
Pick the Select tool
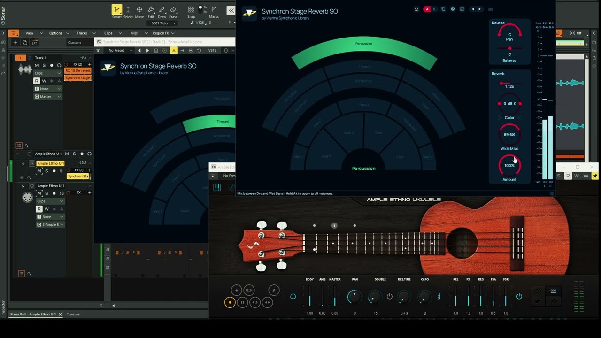pos(128,10)
